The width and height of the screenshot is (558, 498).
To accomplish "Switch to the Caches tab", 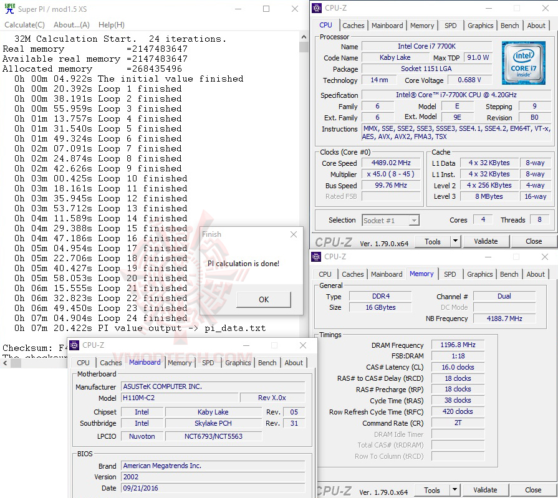I will tap(354, 25).
